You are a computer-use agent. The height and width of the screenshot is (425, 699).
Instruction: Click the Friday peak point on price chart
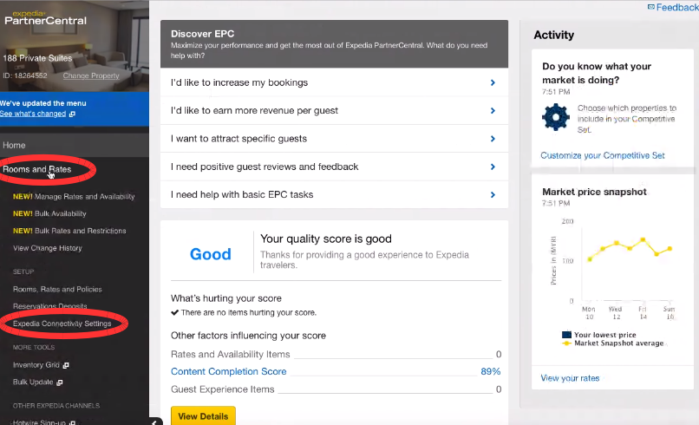pos(643,240)
